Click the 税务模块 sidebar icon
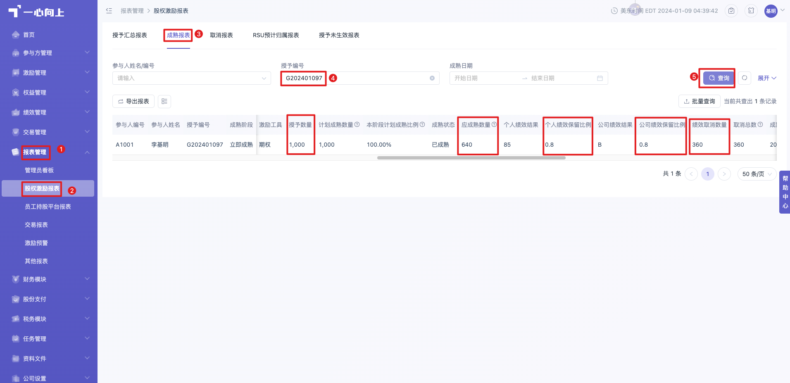Screen dimensions: 790x383 coord(16,319)
